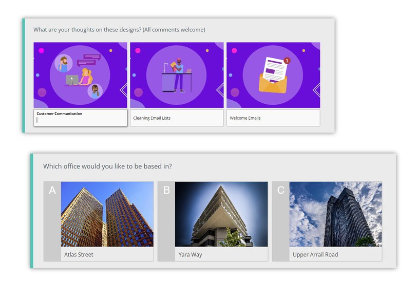Viewport: 416px width, 299px height.
Task: Click the letter B badge for Yara Way
Action: click(166, 191)
